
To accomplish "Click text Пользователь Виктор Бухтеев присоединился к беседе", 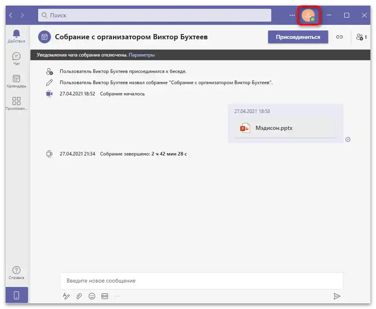I will [x=123, y=71].
